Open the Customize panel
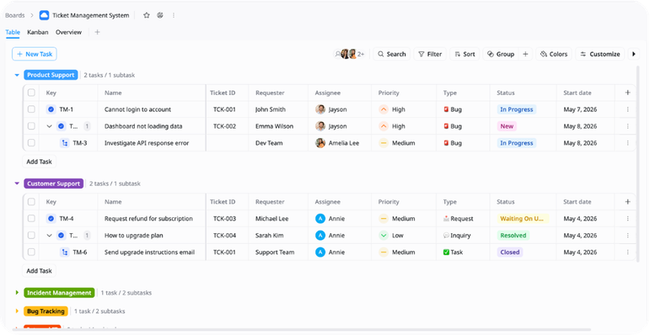 [600, 54]
